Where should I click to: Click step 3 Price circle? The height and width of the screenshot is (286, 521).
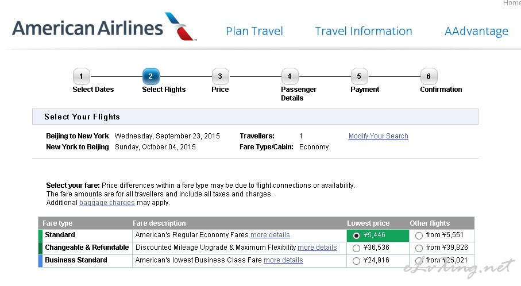point(220,76)
